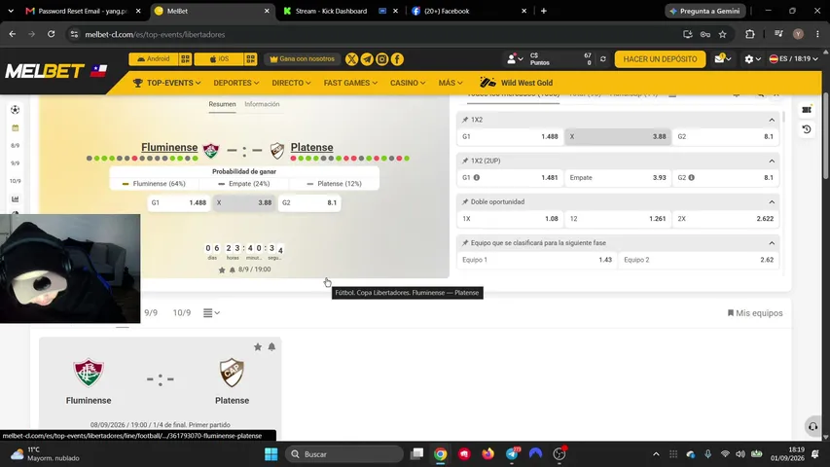Open the user account dropdown
Screen dimensions: 830x467
pos(515,58)
